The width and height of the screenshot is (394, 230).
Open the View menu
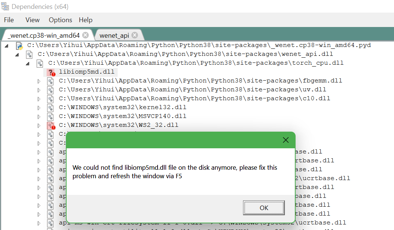click(32, 20)
